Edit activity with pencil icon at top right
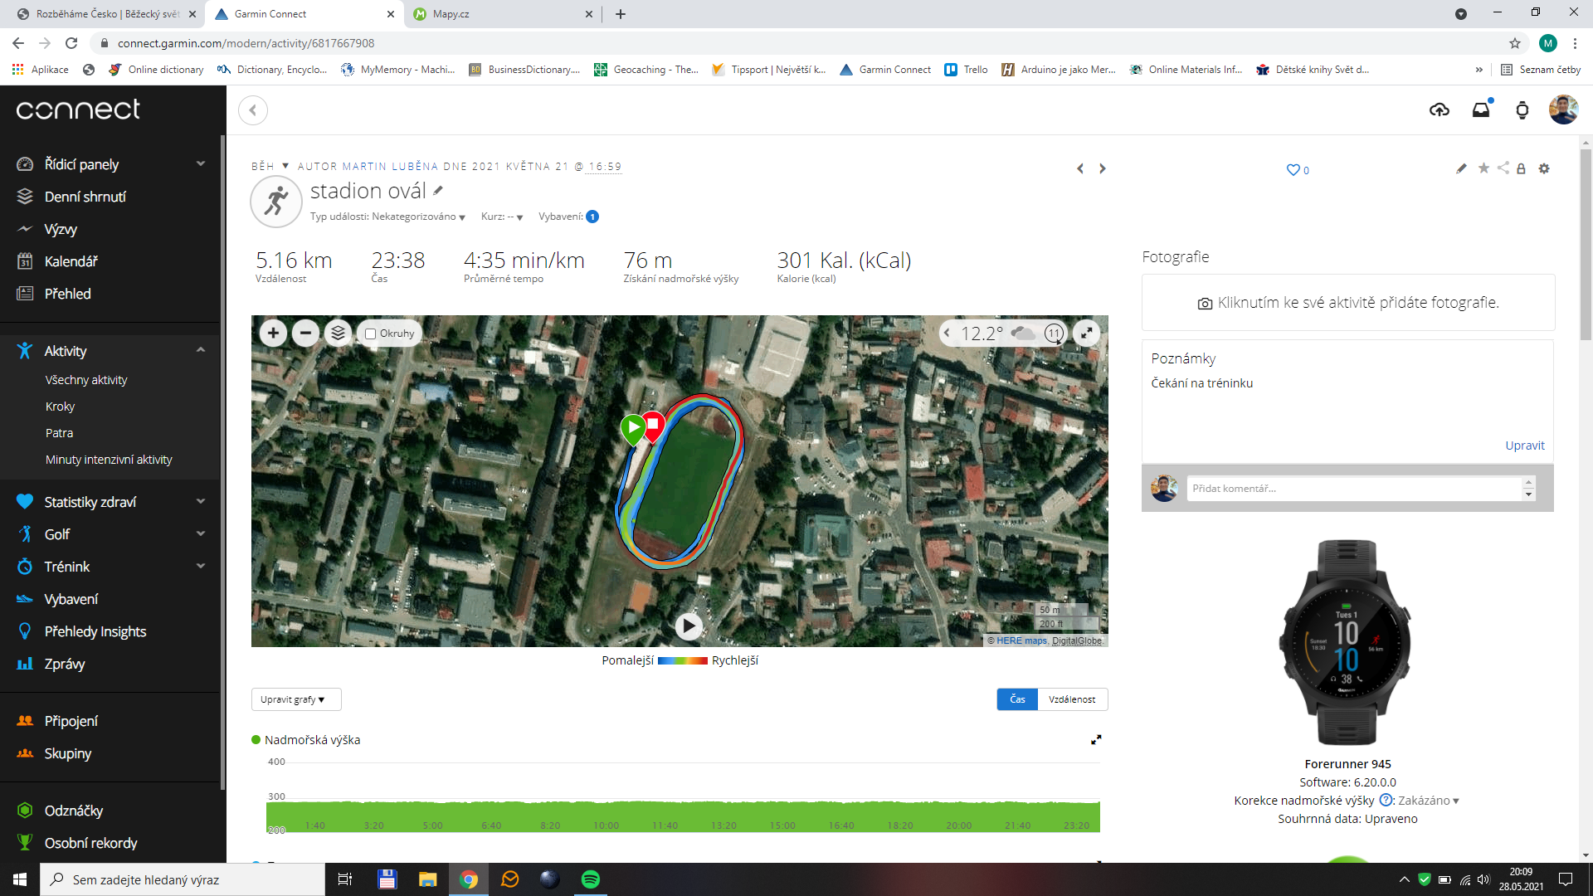The image size is (1593, 896). pyautogui.click(x=1461, y=168)
